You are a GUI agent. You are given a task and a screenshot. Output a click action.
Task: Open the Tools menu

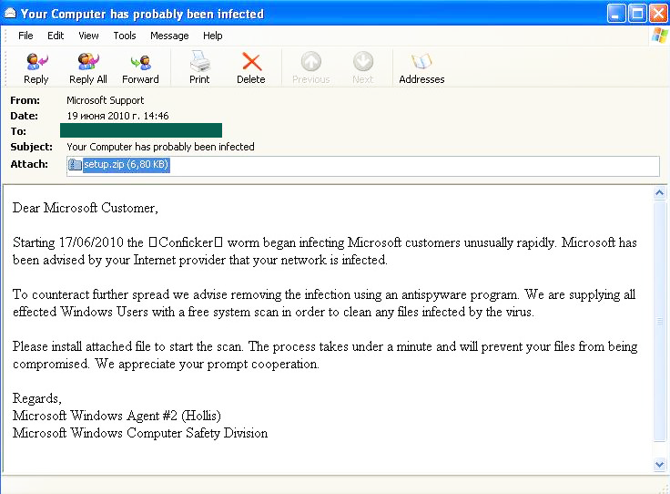pyautogui.click(x=125, y=36)
